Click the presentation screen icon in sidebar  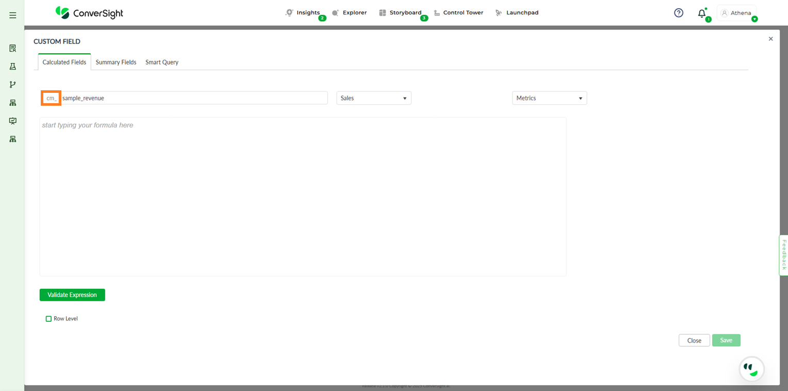[x=13, y=121]
